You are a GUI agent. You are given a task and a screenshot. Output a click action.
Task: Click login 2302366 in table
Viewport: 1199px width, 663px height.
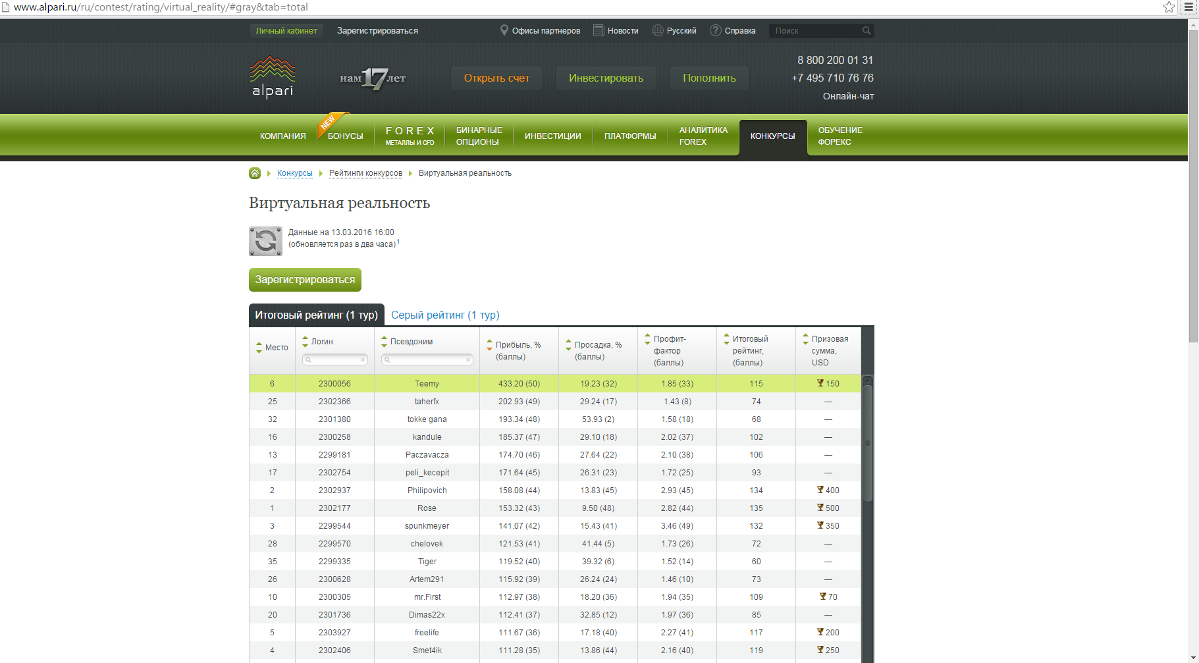point(334,402)
